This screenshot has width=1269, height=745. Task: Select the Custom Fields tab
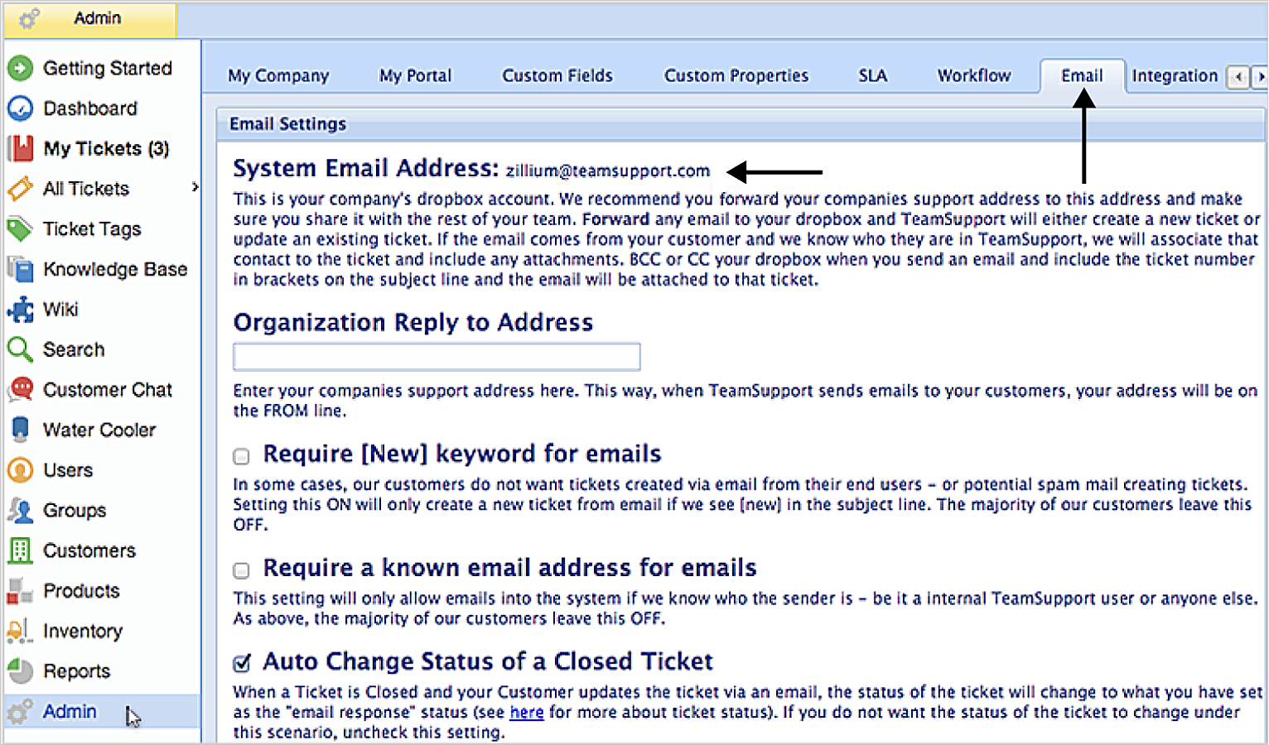coord(557,75)
